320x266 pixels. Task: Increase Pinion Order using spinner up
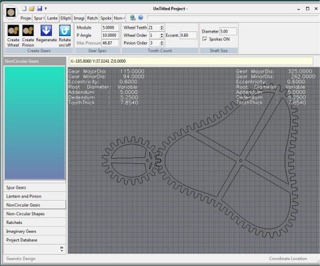(162, 41)
